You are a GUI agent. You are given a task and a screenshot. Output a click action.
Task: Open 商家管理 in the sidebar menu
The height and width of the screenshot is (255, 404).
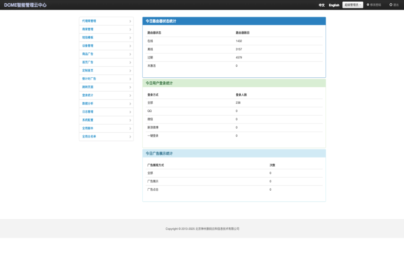pyautogui.click(x=88, y=29)
